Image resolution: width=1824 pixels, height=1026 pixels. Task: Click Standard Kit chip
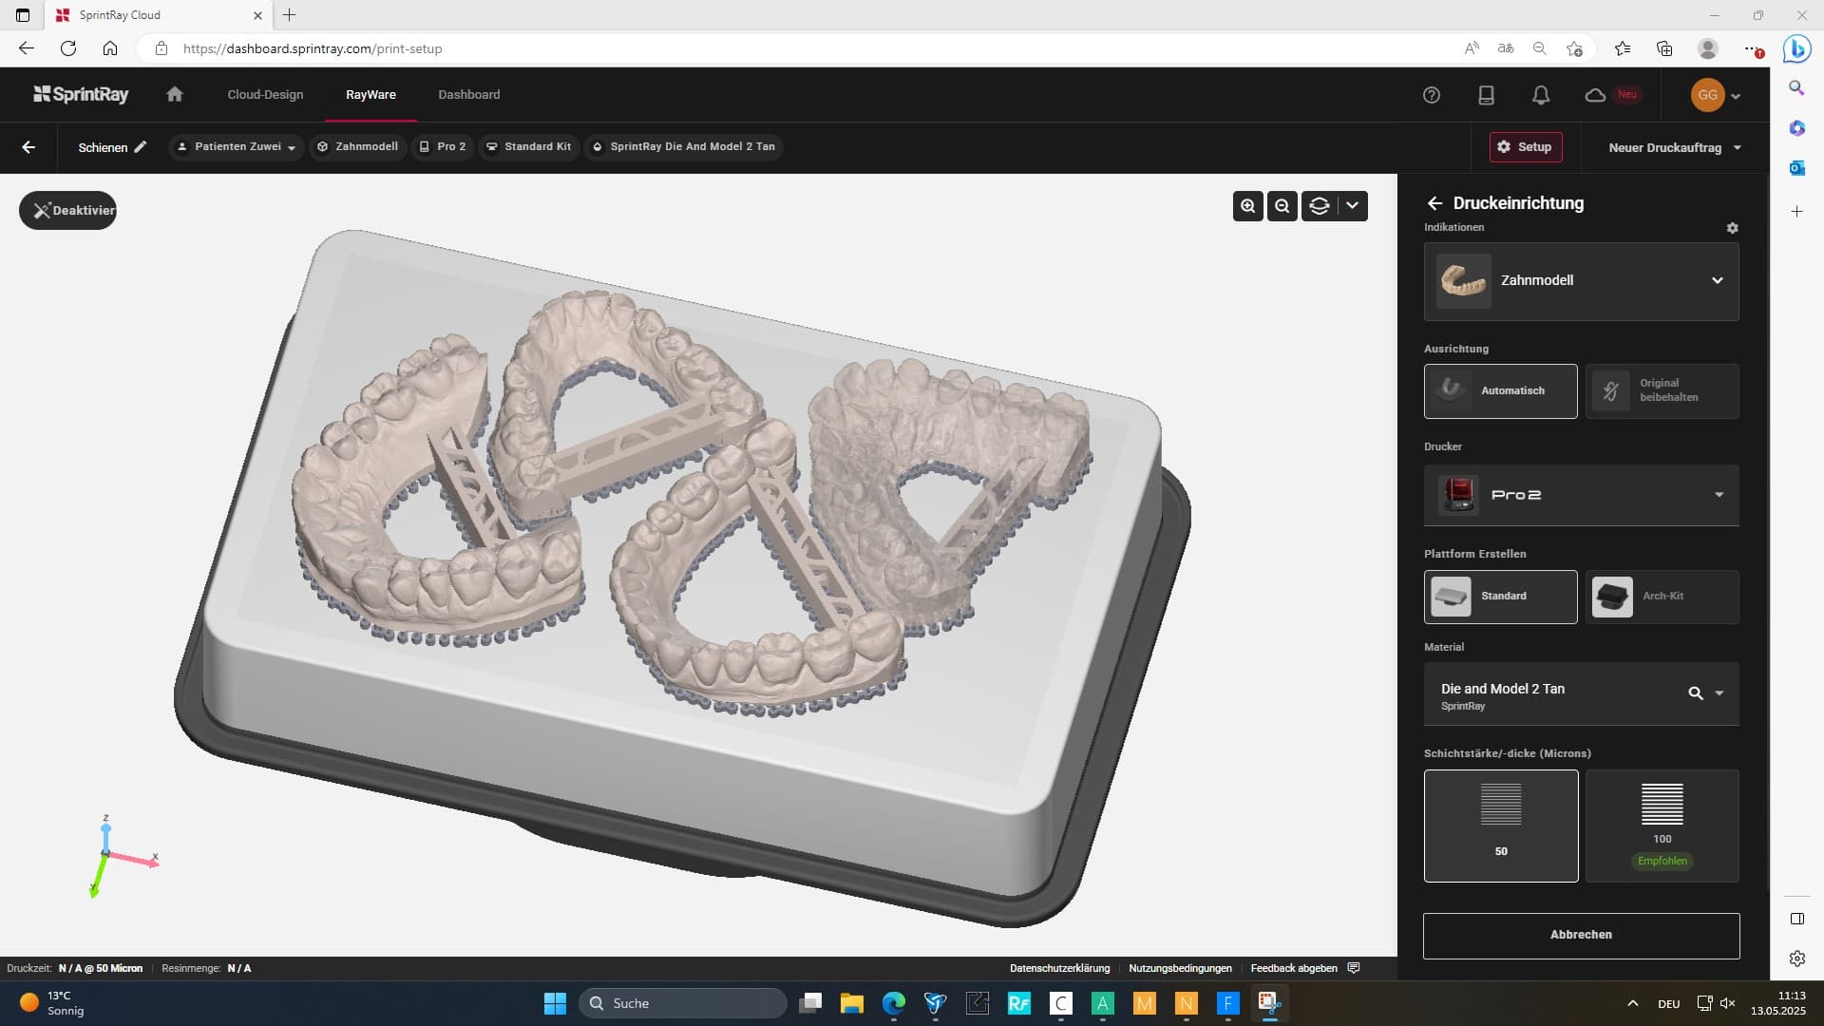pyautogui.click(x=528, y=146)
